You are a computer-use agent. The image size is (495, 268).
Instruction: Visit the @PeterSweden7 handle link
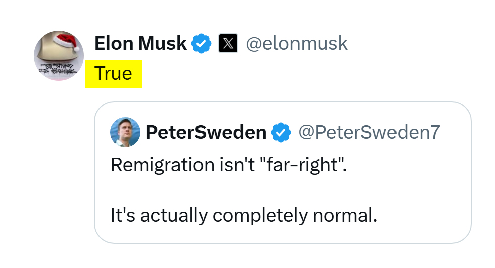[x=369, y=132]
